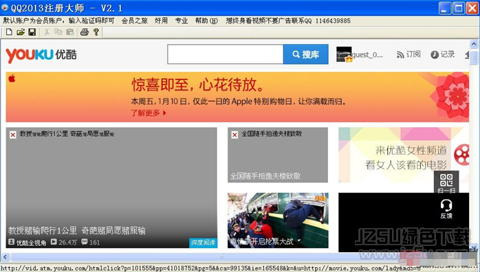Open the 默认账户为会员账户 menu

click(x=58, y=21)
